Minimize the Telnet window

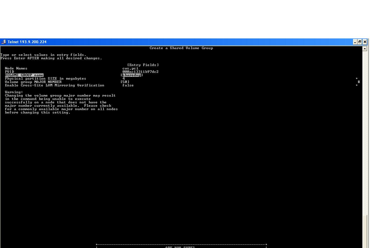(x=355, y=42)
